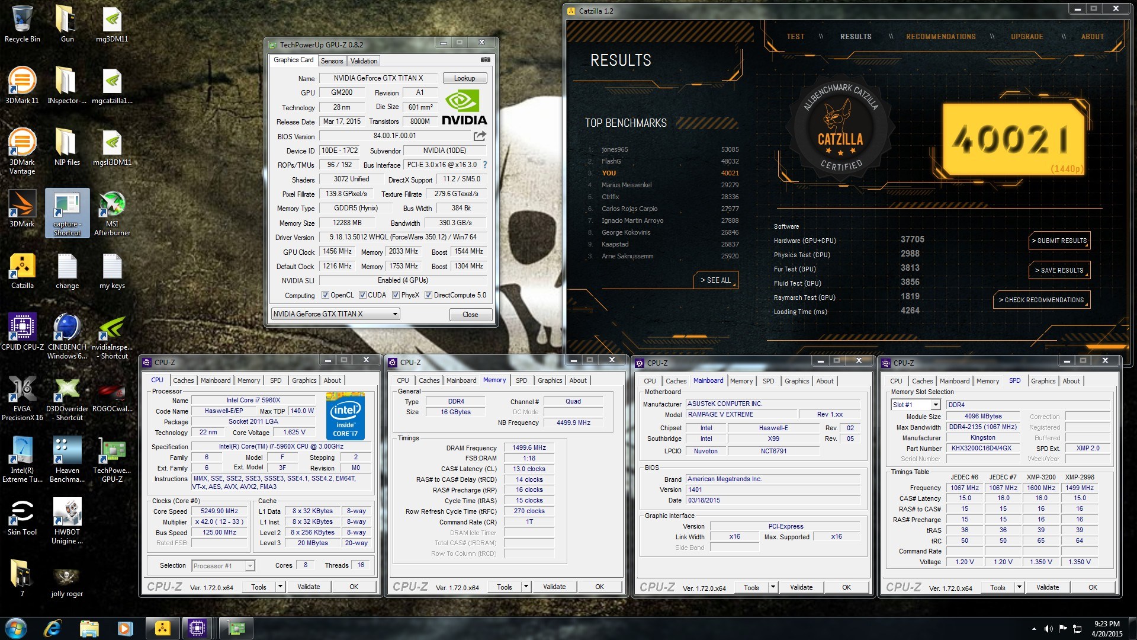The height and width of the screenshot is (640, 1137).
Task: Open the Gun folder on desktop
Action: (67, 24)
